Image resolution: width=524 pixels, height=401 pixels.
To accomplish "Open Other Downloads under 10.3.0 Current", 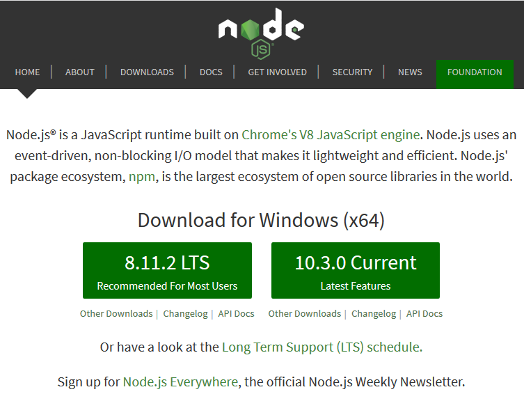I will (x=304, y=314).
